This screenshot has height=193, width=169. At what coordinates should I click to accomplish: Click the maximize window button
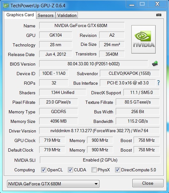(x=142, y=4)
